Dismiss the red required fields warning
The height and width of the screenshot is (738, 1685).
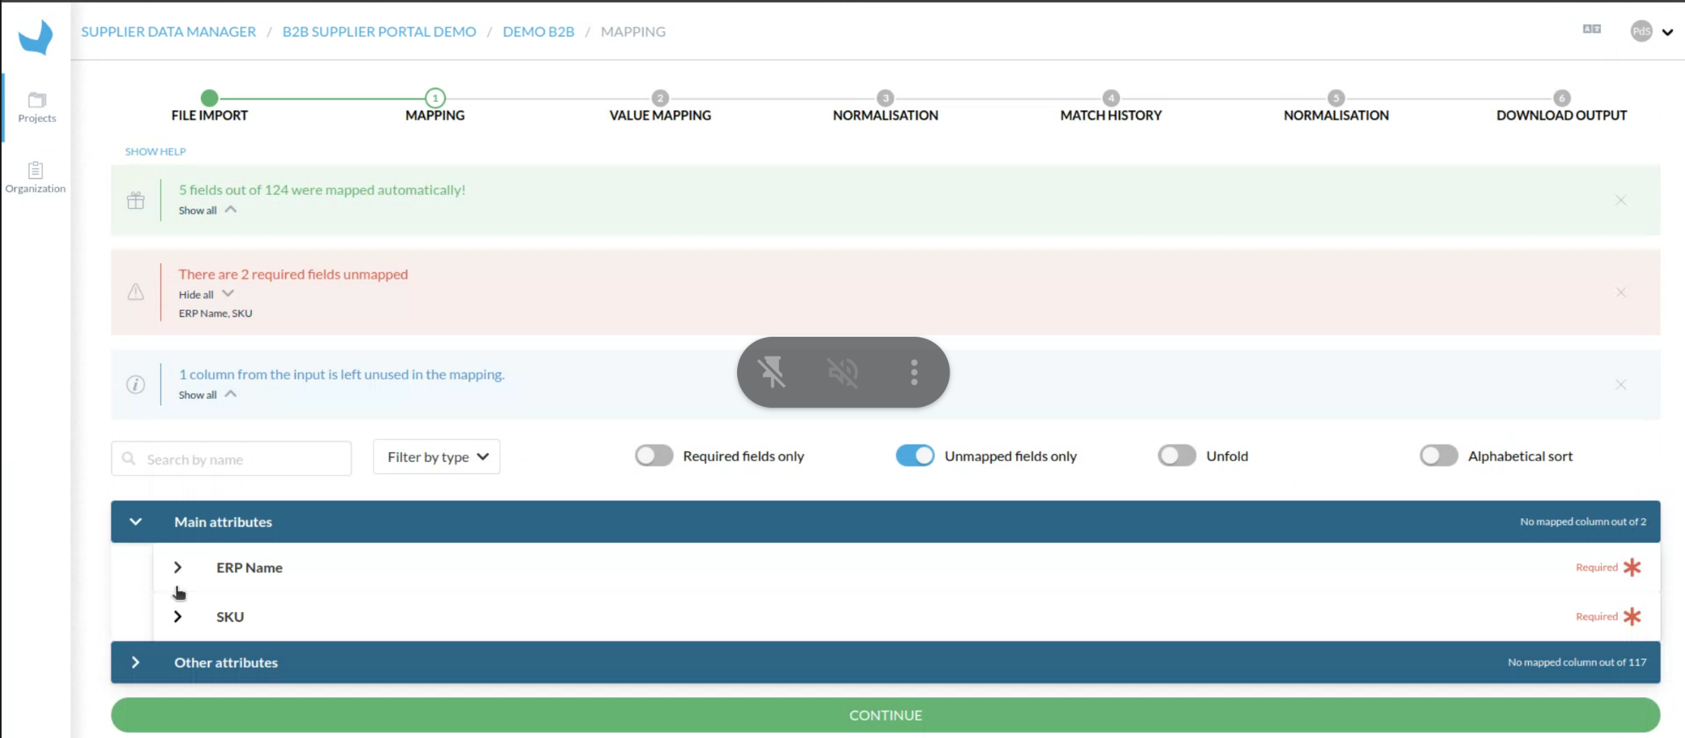click(1621, 292)
